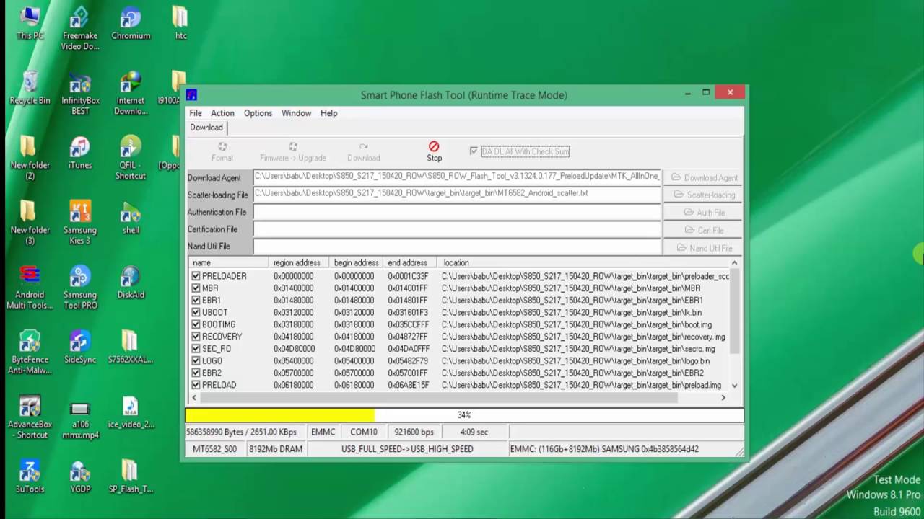Click the PRELOAD row checkbox
The image size is (924, 519).
[196, 385]
